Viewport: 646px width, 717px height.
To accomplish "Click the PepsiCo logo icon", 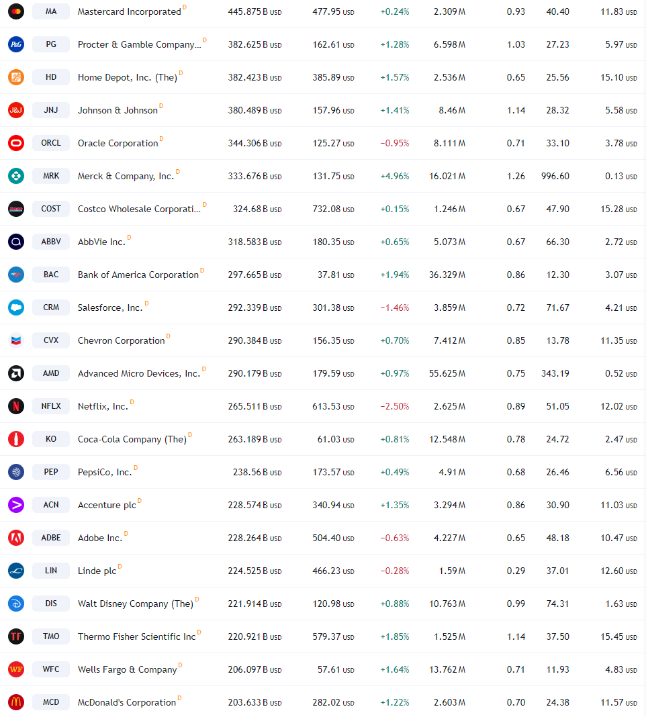I will point(16,472).
